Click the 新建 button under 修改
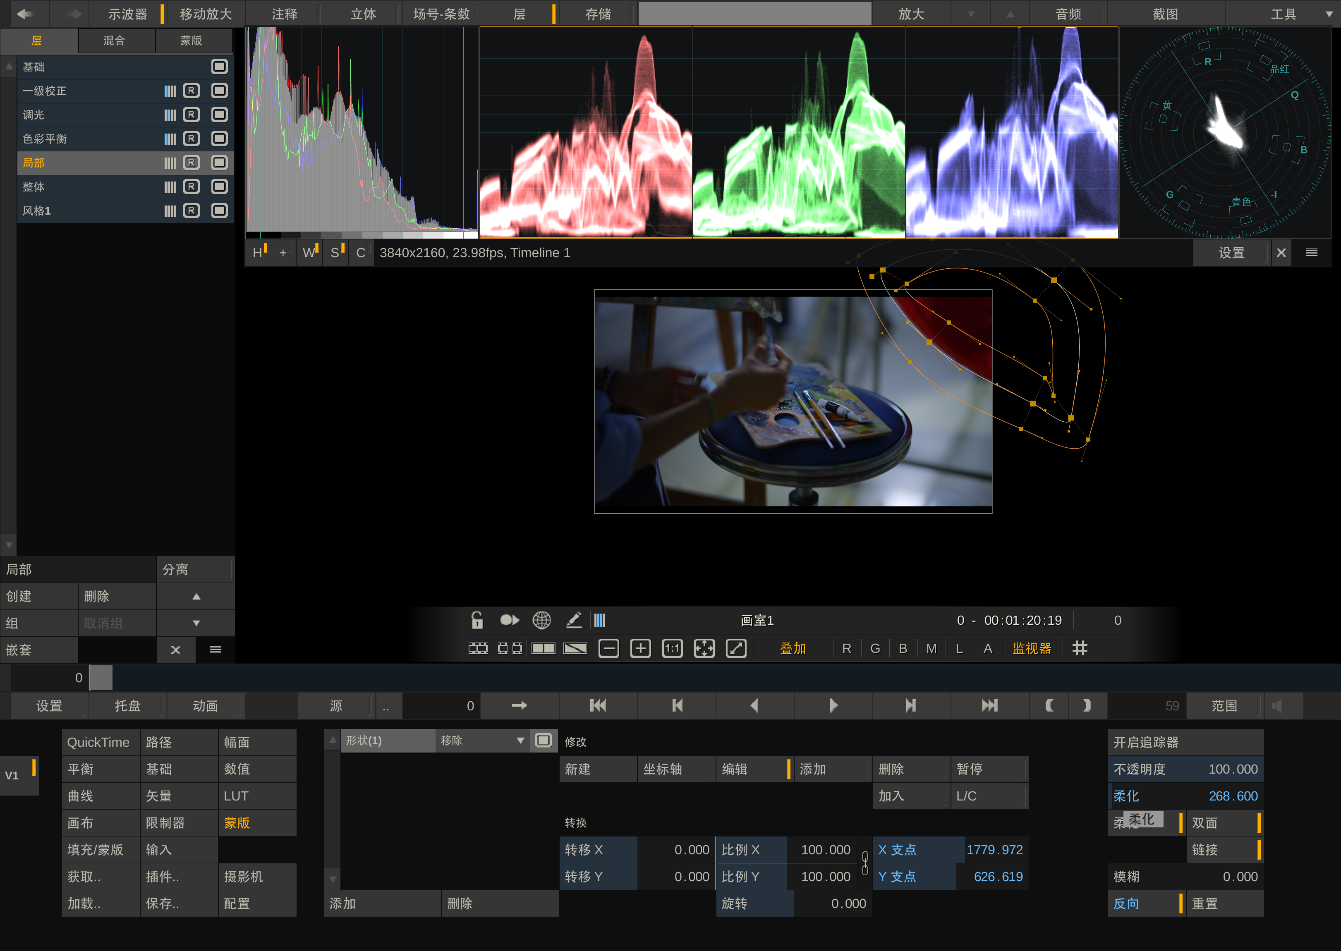 point(598,769)
